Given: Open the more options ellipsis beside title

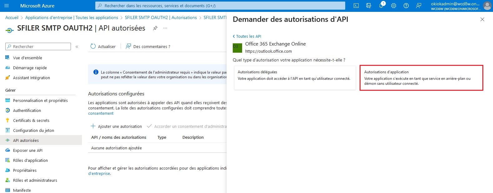Looking at the screenshot, I should 165,28.
